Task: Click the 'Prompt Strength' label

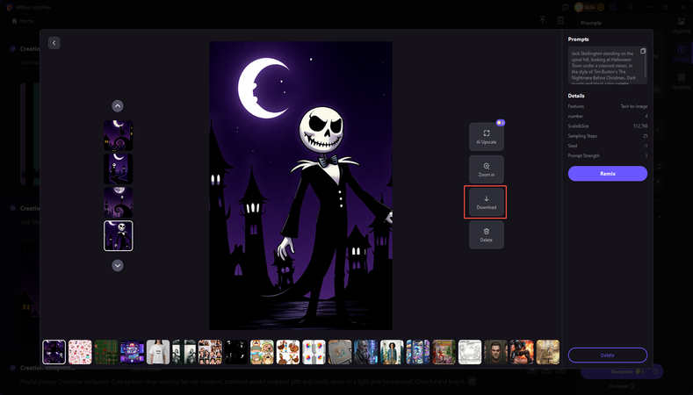Action: (x=584, y=156)
